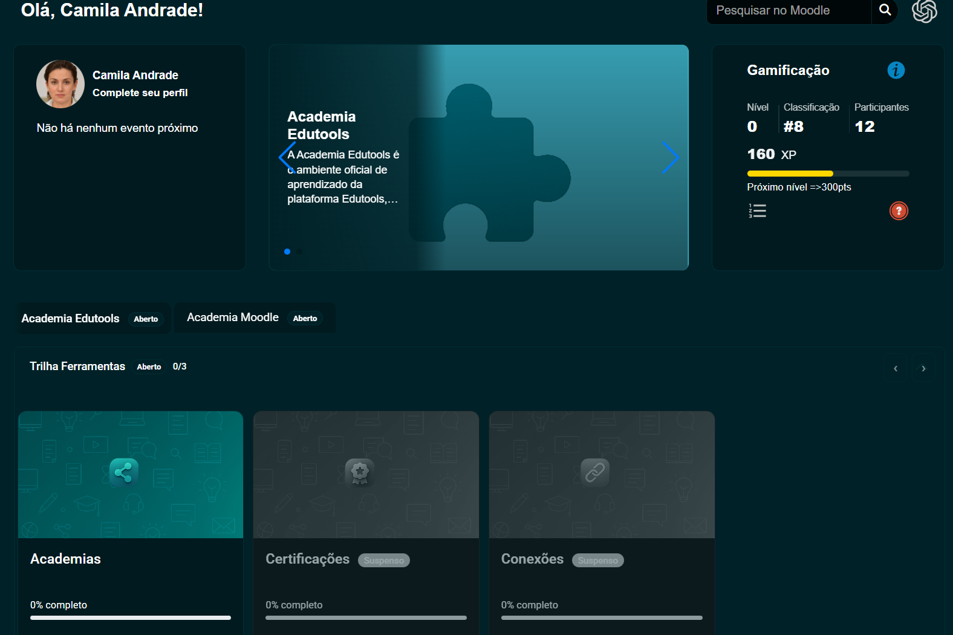Click the search magnifier icon

885,10
